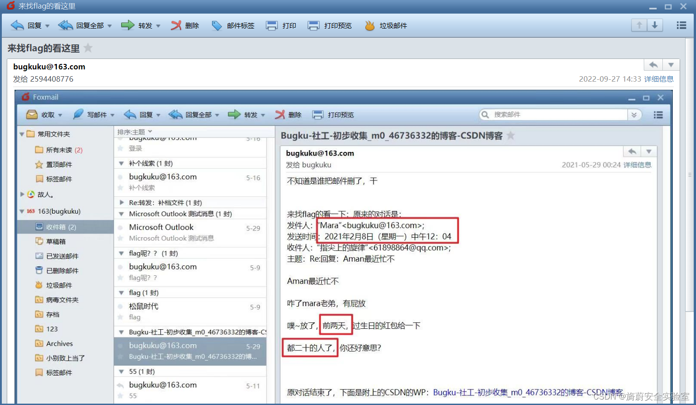Click Print (打印) in outer toolbar
696x405 pixels.
click(281, 26)
